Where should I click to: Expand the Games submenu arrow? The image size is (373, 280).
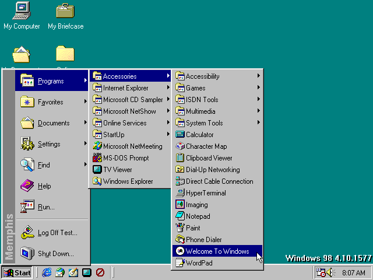pos(259,87)
